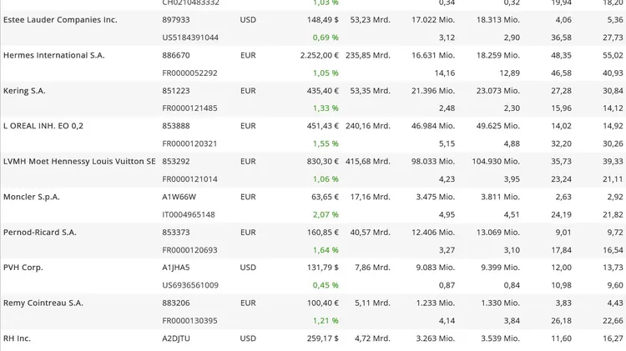Screen dimensions: 626x351
Task: Open RH Inc. stock link
Action: [17, 338]
